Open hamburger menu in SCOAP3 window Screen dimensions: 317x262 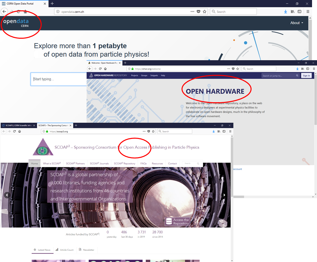[230, 131]
